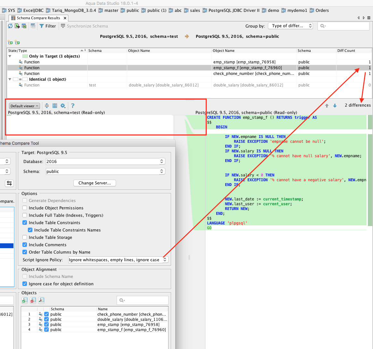Viewport: 373px width, 349px height.
Task: Sort results by Diff Count column
Action: 354,51
